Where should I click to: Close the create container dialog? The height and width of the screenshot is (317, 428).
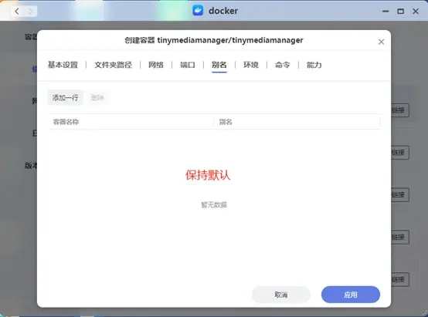pyautogui.click(x=381, y=42)
